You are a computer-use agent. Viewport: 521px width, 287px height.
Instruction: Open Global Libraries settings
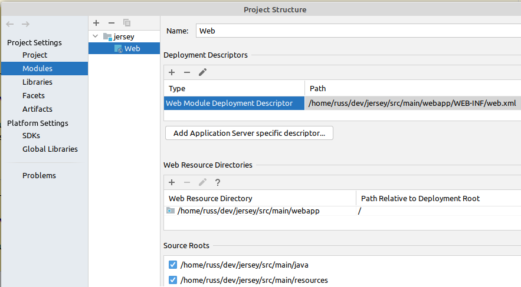(50, 149)
